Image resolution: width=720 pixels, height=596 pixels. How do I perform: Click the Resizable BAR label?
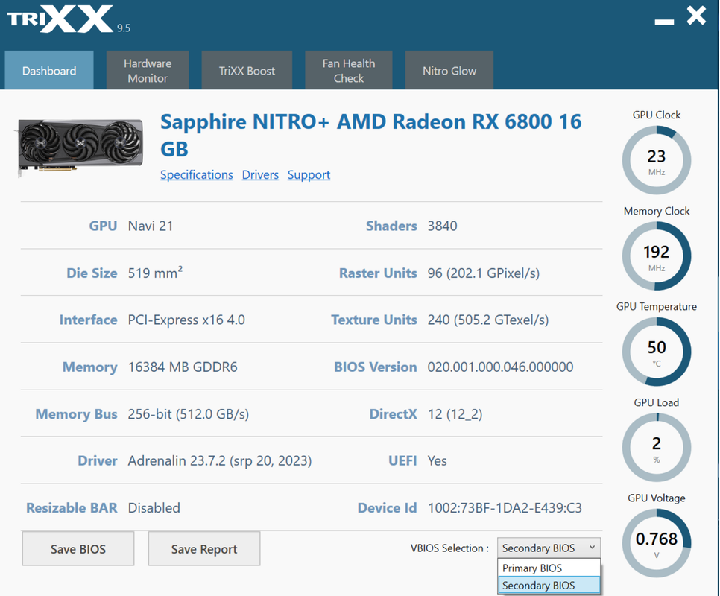72,507
